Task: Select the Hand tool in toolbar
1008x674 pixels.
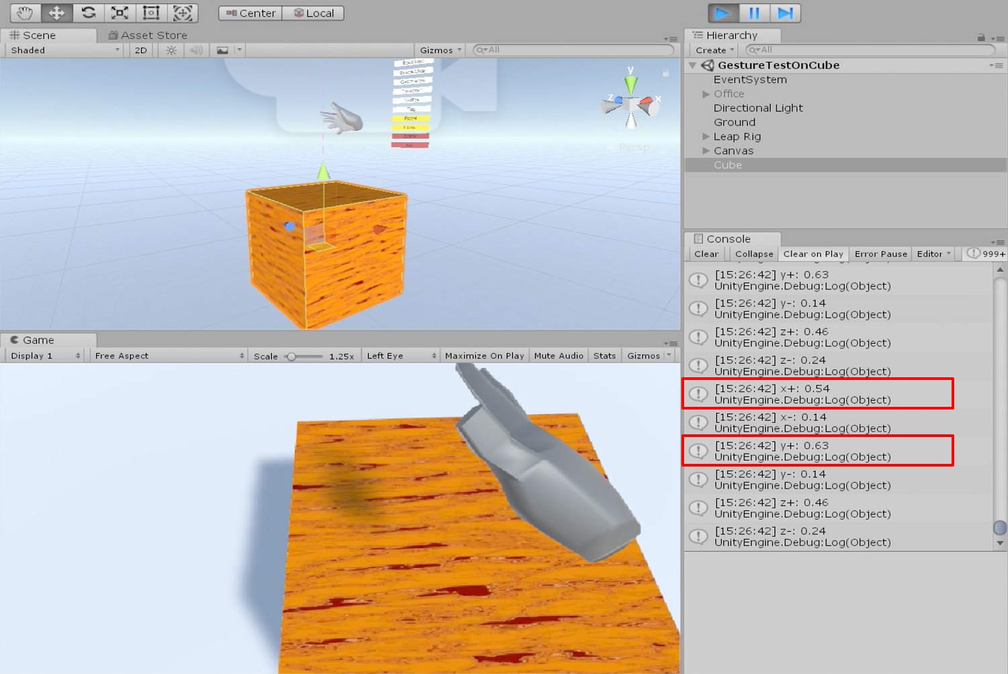Action: (x=26, y=13)
